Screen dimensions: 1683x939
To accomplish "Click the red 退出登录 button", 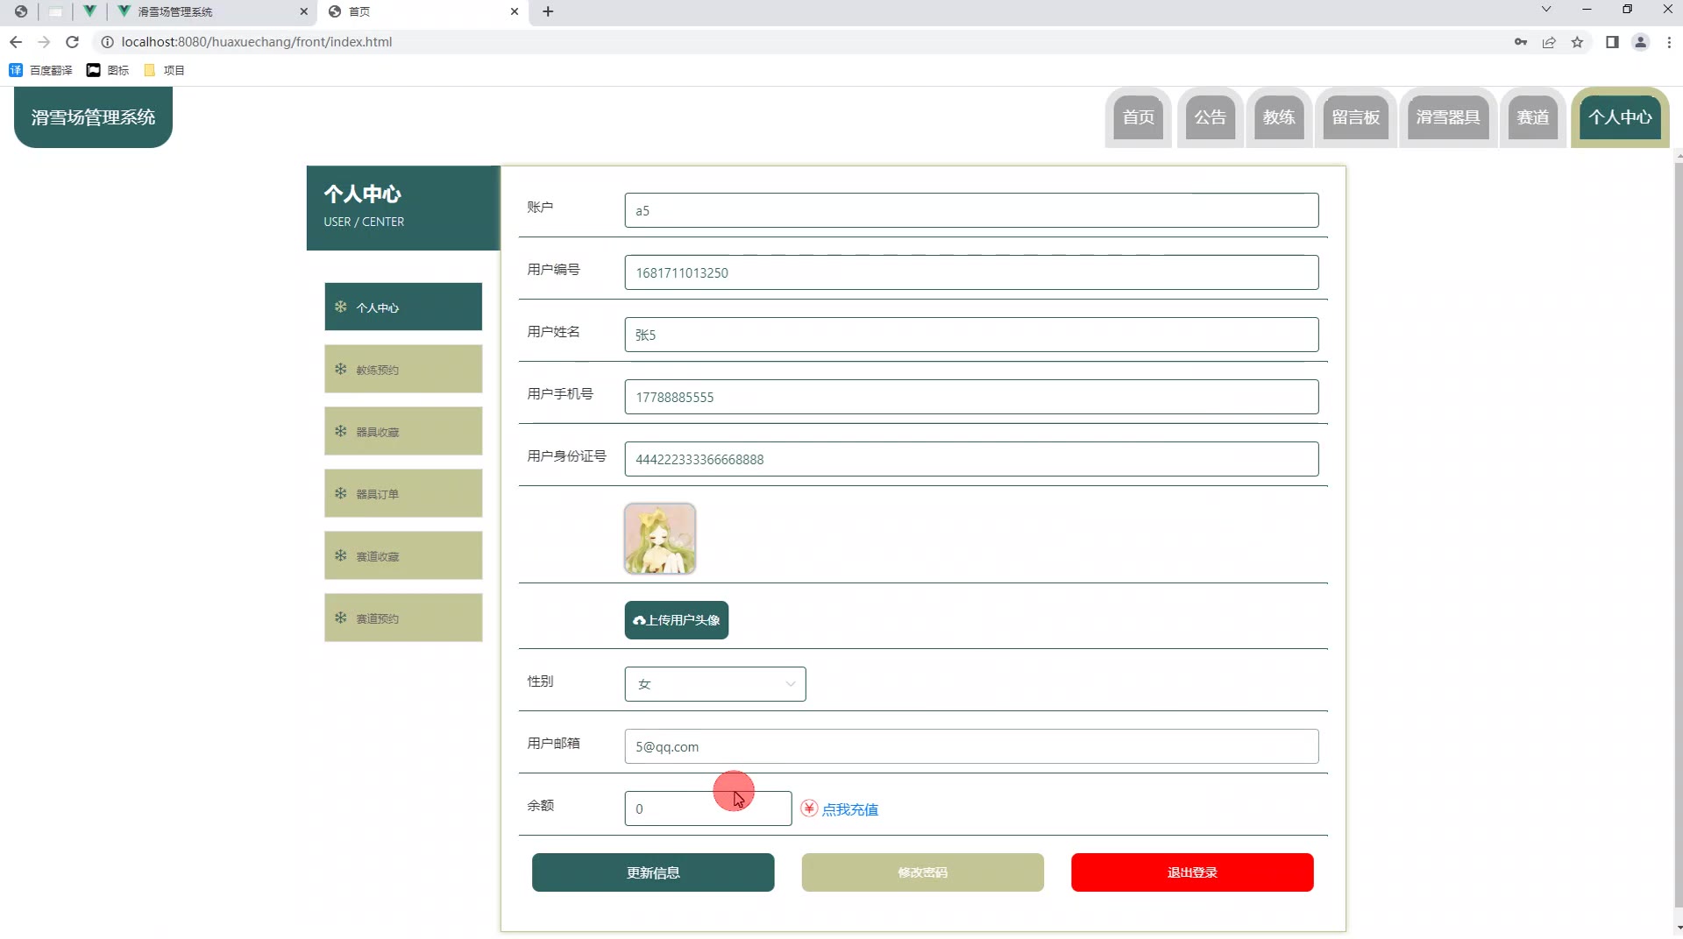I will tap(1192, 872).
